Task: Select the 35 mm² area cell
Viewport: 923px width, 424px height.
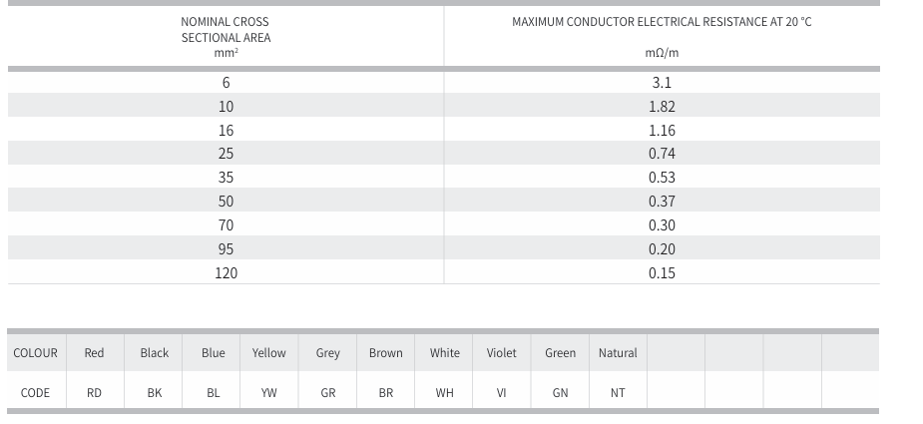Action: 226,178
